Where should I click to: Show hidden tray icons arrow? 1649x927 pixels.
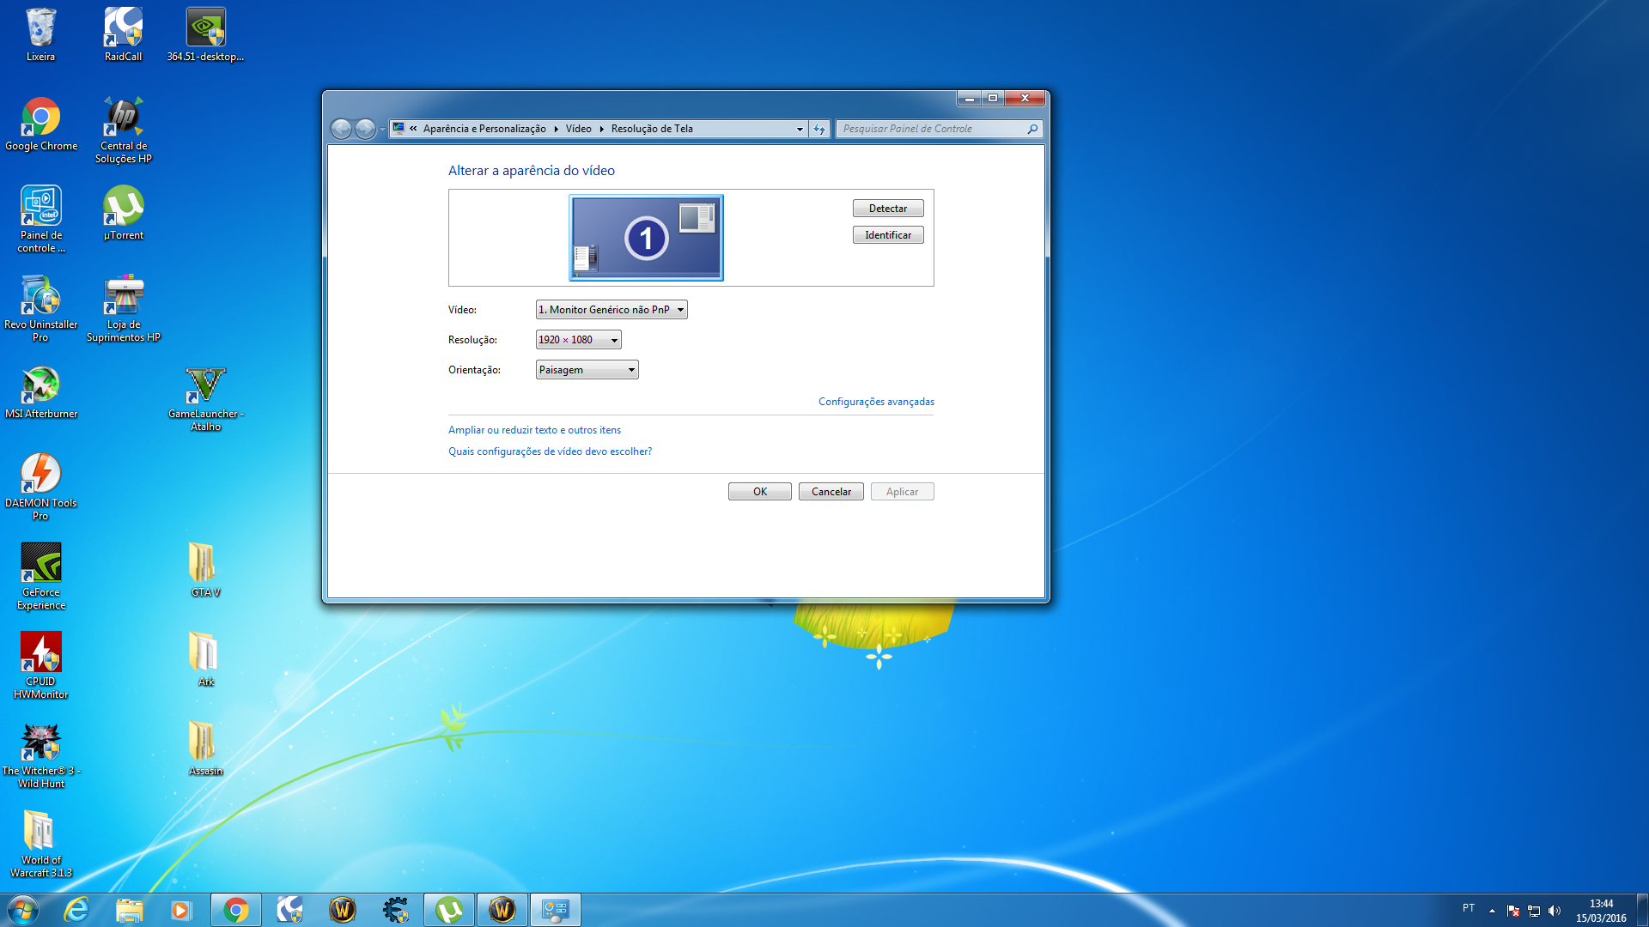point(1492,911)
